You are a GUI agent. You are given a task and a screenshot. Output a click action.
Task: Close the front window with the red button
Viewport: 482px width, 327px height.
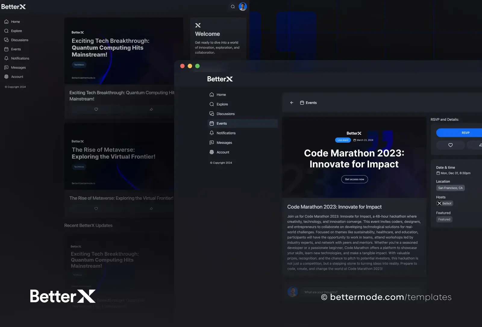[x=182, y=66]
